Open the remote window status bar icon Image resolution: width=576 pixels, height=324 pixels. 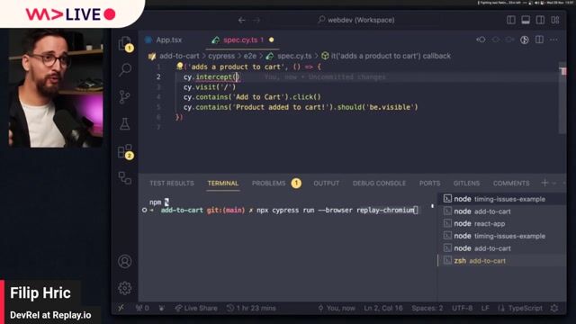(x=121, y=308)
